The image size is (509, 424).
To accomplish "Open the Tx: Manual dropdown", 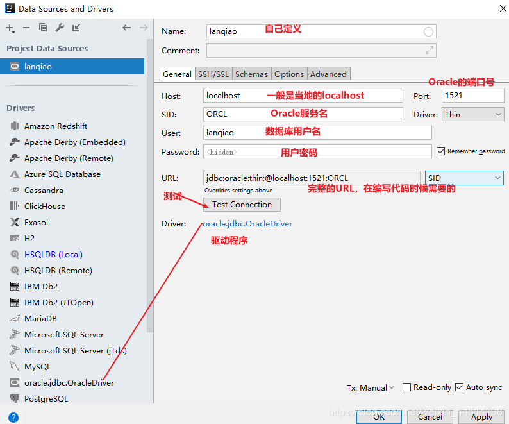I will pos(371,387).
